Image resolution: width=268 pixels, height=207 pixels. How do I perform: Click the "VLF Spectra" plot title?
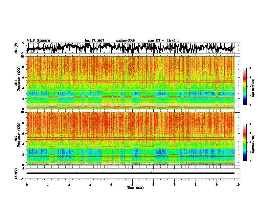pyautogui.click(x=38, y=40)
